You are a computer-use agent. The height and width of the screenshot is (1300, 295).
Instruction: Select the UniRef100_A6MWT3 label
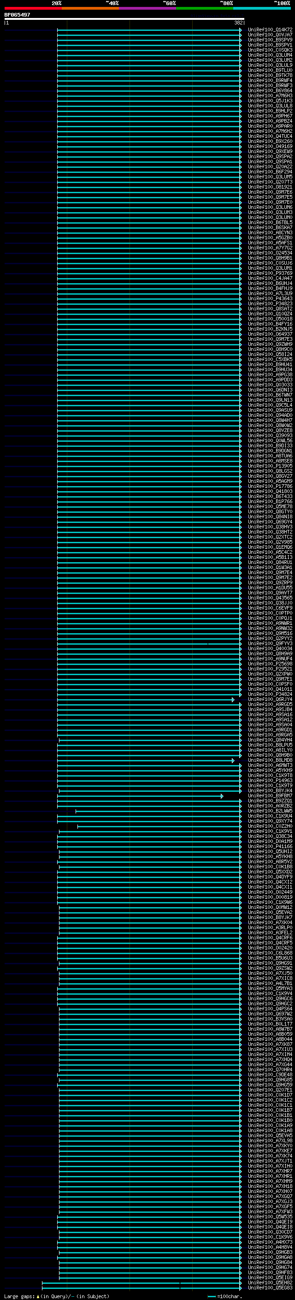pyautogui.click(x=270, y=765)
